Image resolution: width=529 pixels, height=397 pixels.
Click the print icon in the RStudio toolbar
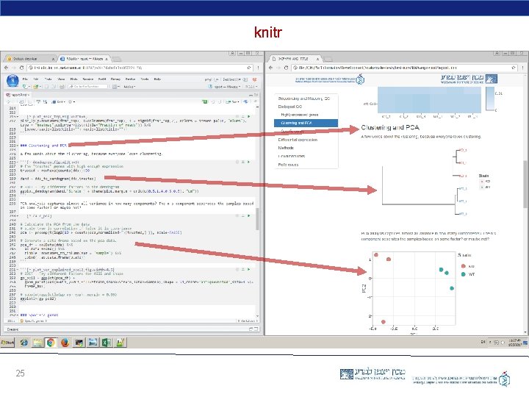point(62,87)
